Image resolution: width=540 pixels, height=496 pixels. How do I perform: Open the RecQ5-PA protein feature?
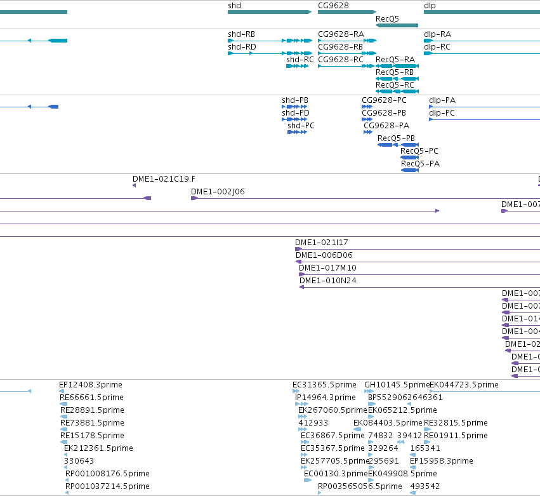coord(410,170)
